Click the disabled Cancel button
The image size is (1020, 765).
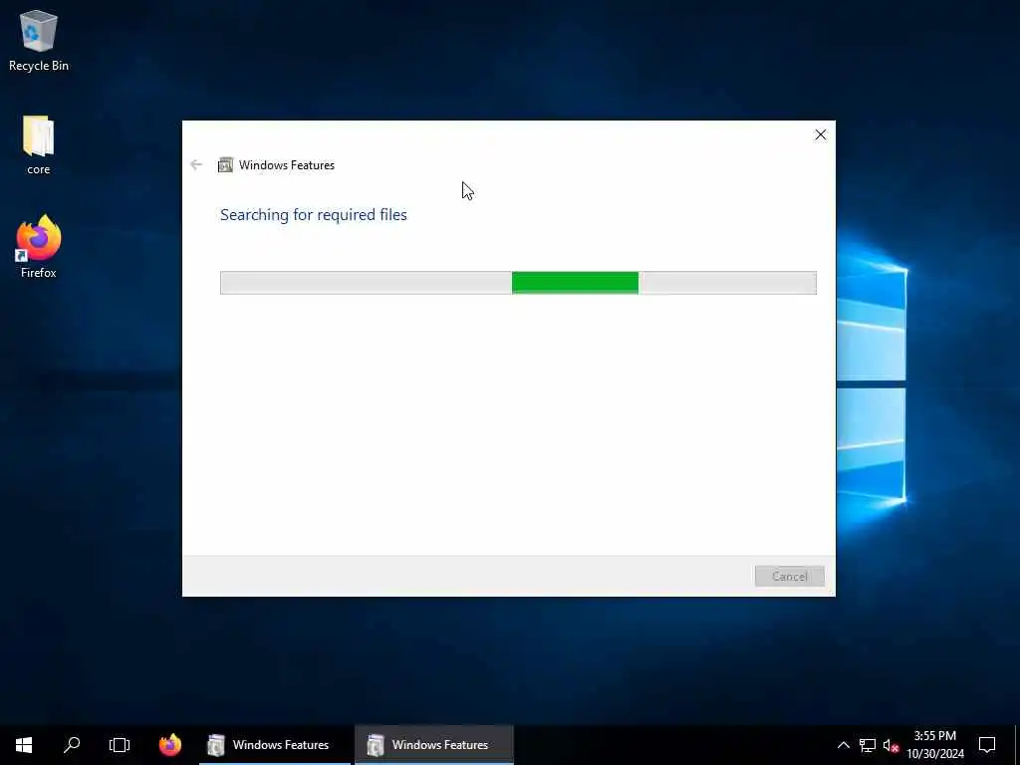tap(789, 577)
